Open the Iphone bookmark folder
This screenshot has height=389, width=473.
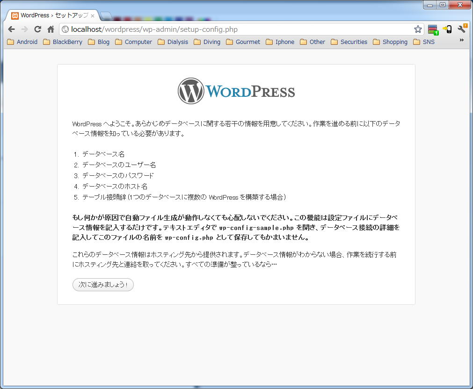click(x=280, y=42)
